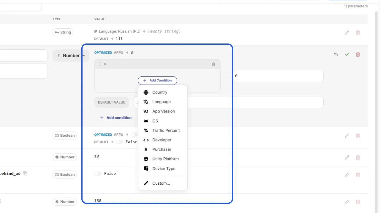The height and width of the screenshot is (213, 380).
Task: Toggle the behind_ad False switch
Action: click(x=98, y=174)
